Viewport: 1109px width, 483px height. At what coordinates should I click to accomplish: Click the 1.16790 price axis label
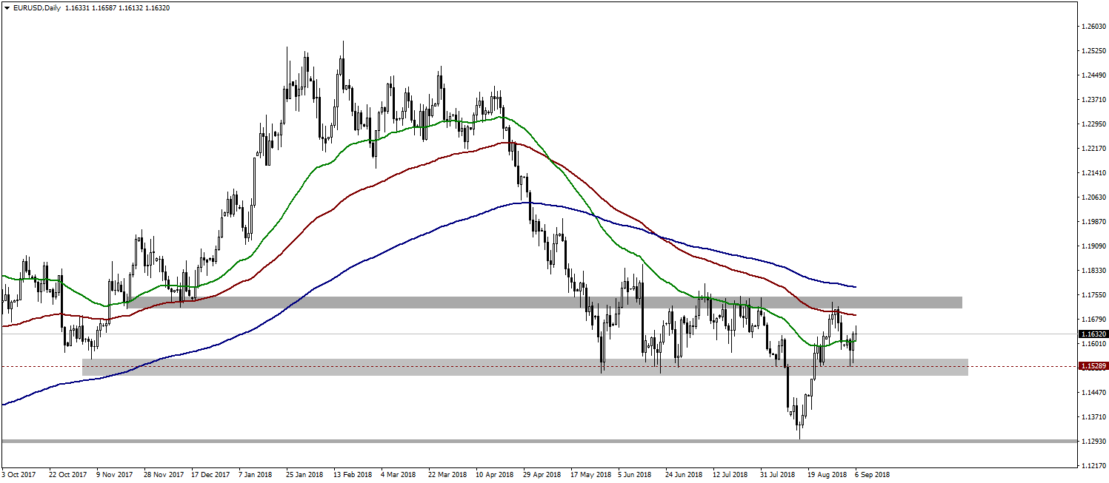[x=1093, y=320]
